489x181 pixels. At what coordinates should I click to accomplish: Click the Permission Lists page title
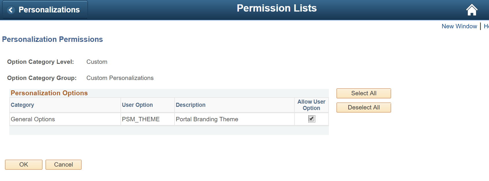[x=276, y=8]
